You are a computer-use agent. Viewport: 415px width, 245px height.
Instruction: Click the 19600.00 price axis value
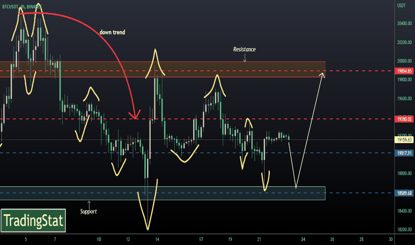[404, 98]
